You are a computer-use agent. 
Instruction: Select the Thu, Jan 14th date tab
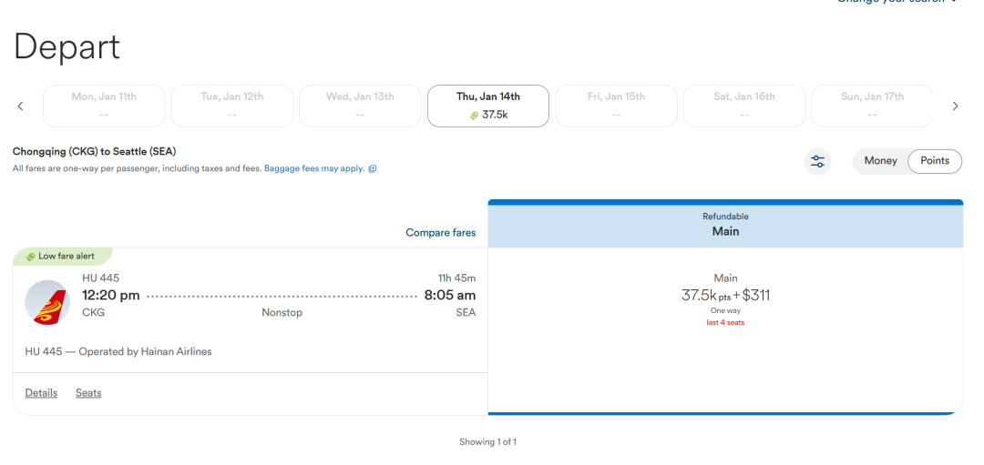tap(488, 106)
